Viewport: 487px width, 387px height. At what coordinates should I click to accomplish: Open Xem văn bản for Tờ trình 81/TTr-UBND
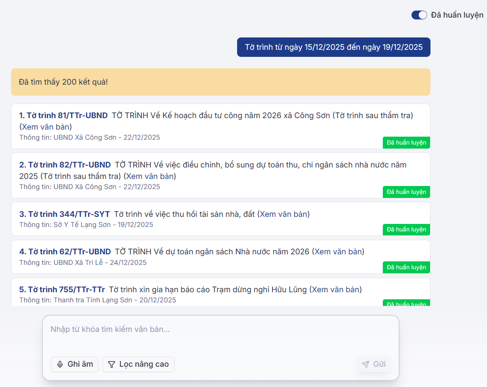point(46,127)
